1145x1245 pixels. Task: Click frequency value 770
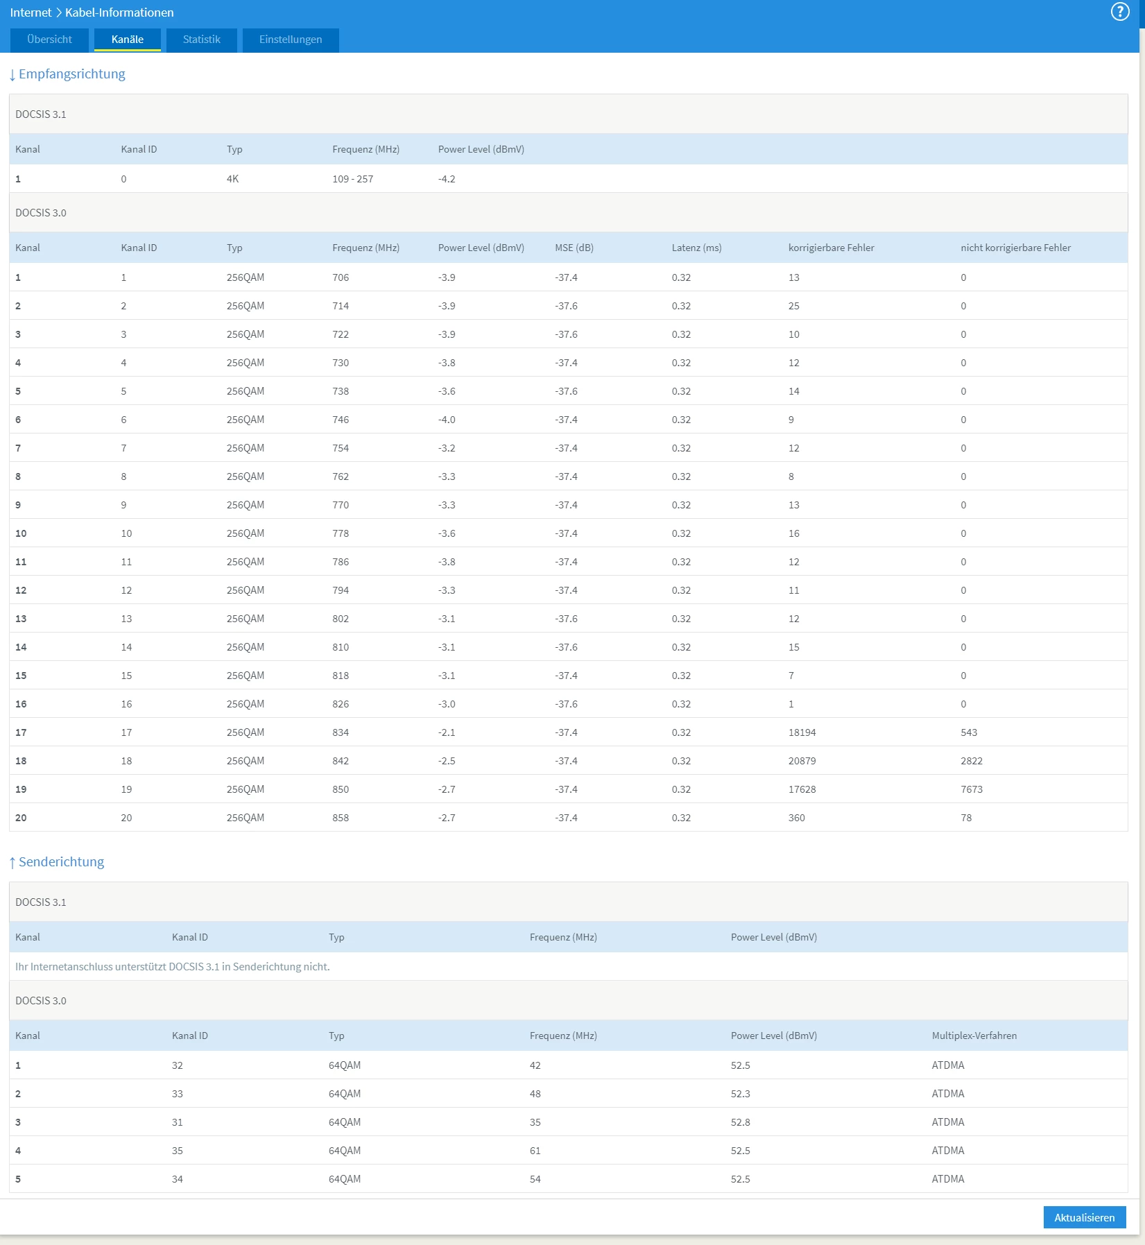(x=341, y=505)
